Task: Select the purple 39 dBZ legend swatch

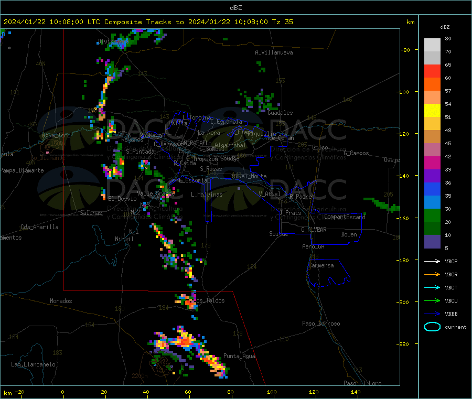Action: 432,176
